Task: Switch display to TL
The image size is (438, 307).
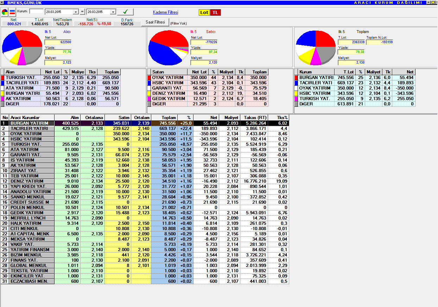Action: [x=215, y=12]
